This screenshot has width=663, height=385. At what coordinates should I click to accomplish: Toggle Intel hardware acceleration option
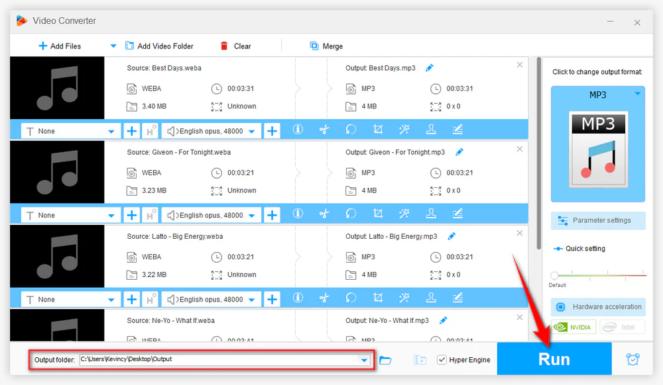[x=622, y=327]
